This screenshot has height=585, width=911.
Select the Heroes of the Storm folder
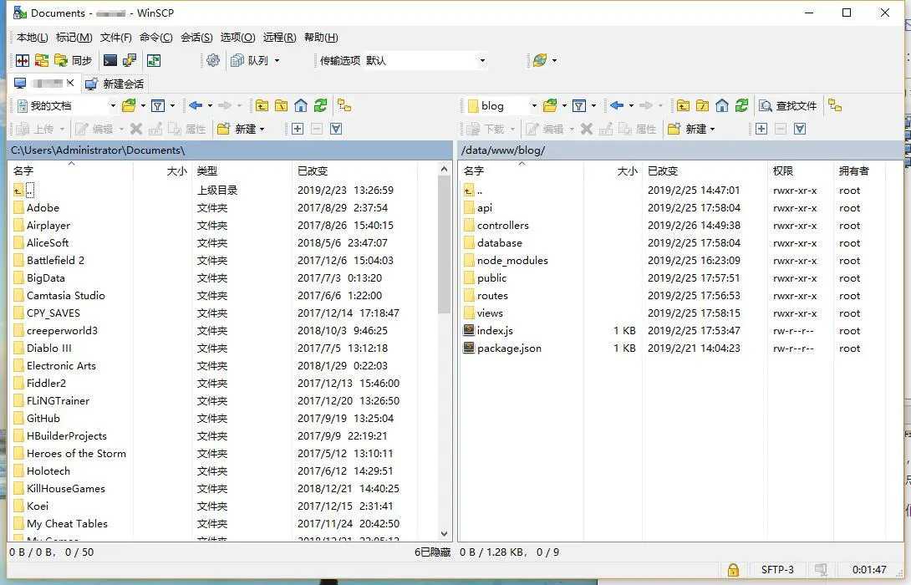pyautogui.click(x=76, y=453)
